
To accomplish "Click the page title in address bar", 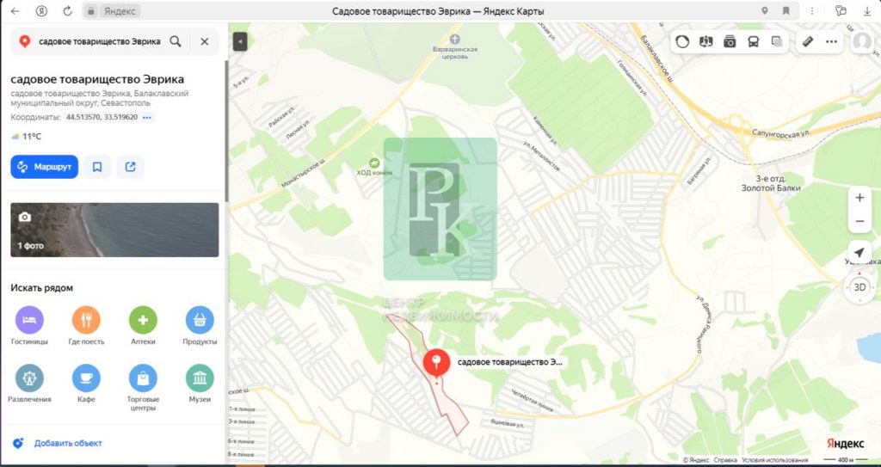I will point(438,11).
